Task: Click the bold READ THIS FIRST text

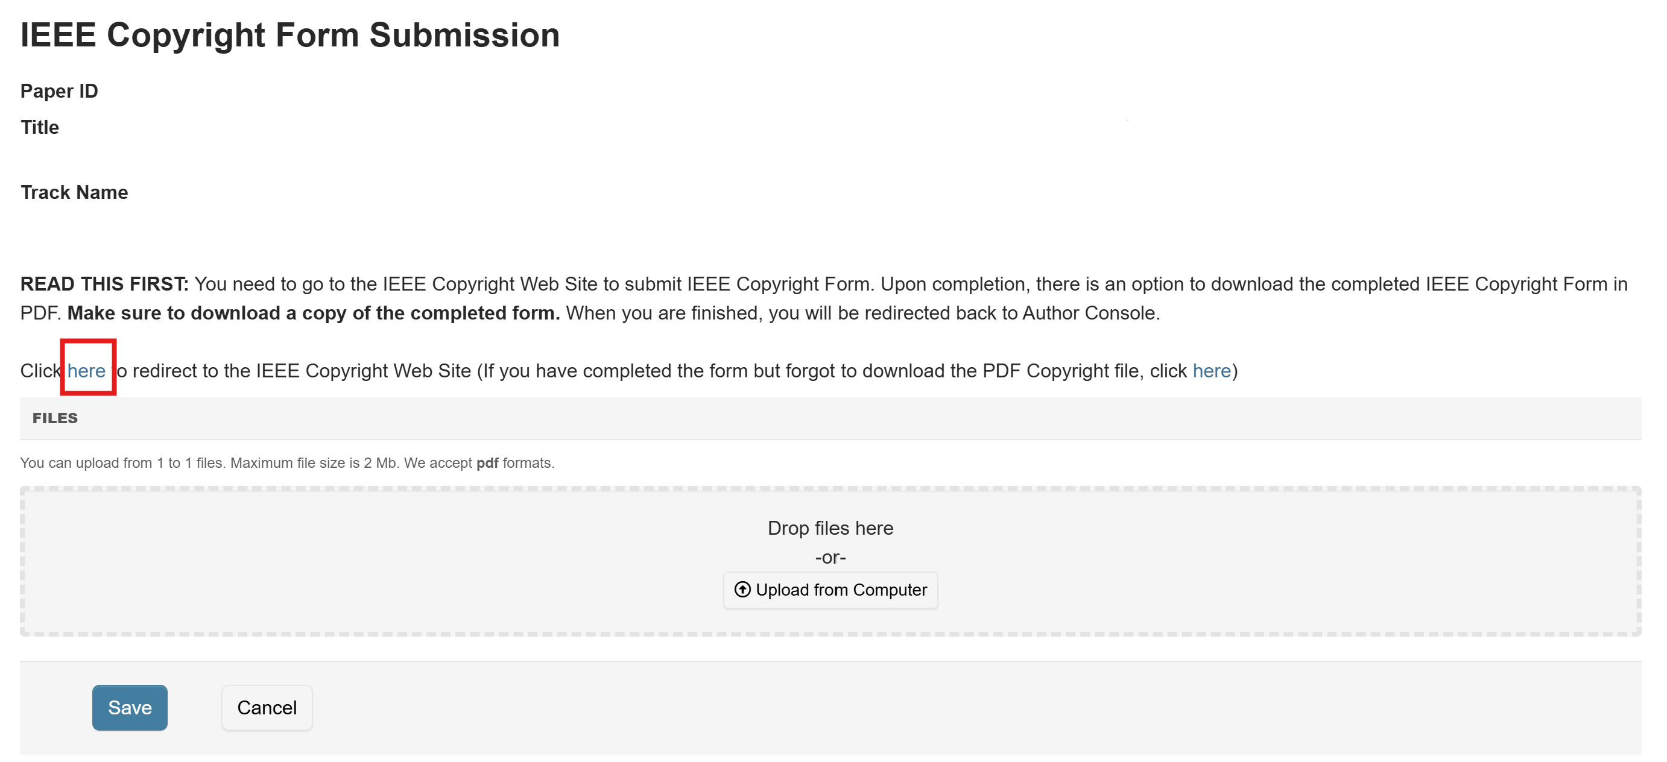Action: tap(104, 284)
